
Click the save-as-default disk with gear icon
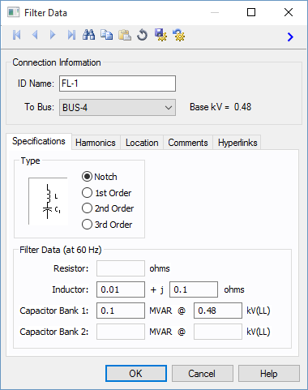(x=160, y=35)
